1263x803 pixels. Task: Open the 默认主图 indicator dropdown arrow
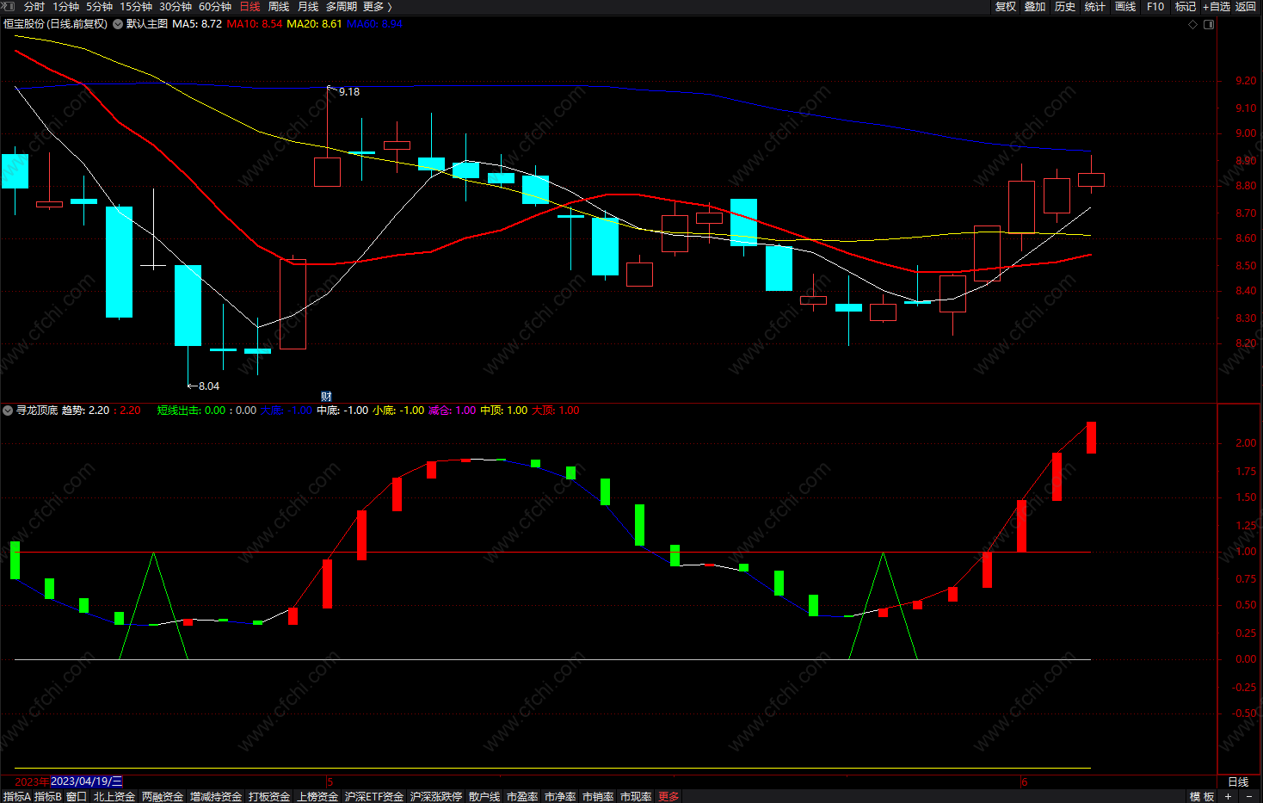point(118,24)
